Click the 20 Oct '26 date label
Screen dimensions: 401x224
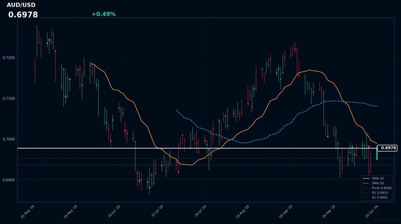pos(372,212)
